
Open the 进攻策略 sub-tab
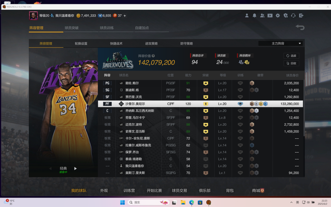(x=151, y=44)
